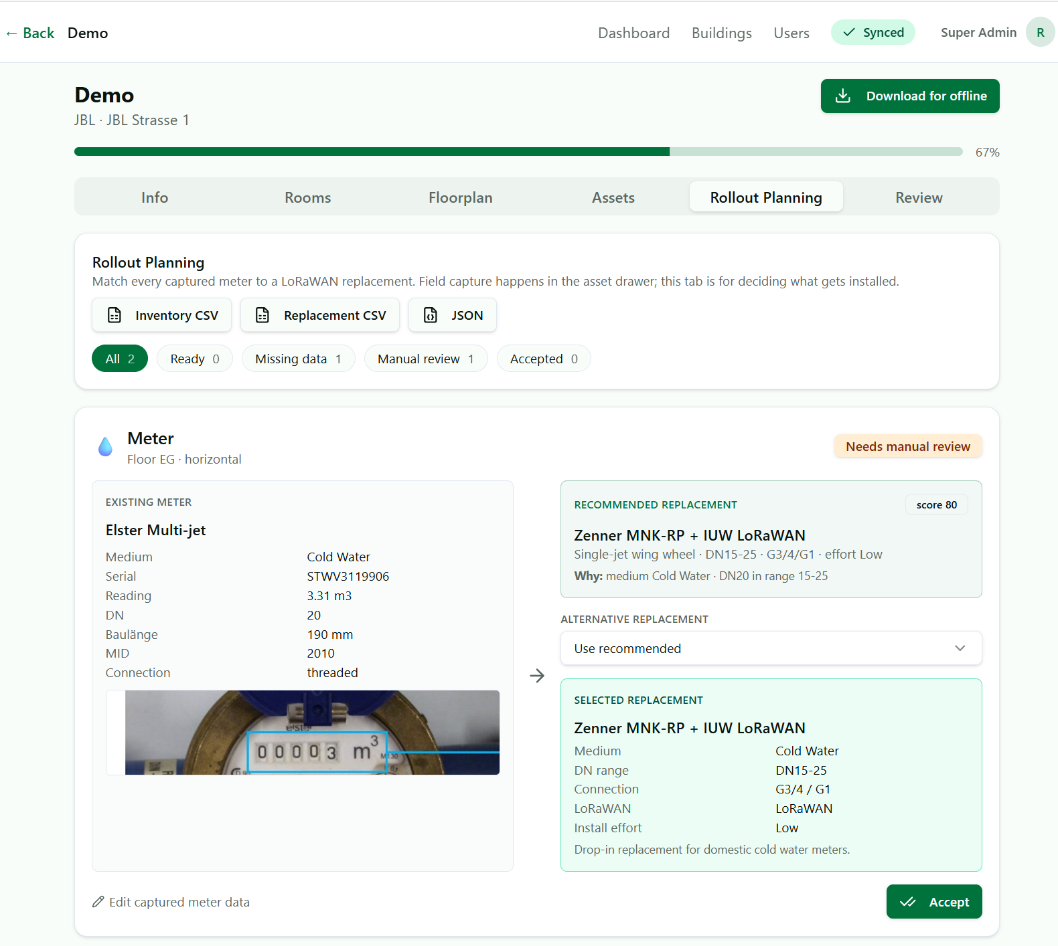Filter by Missing data chip

(x=299, y=359)
